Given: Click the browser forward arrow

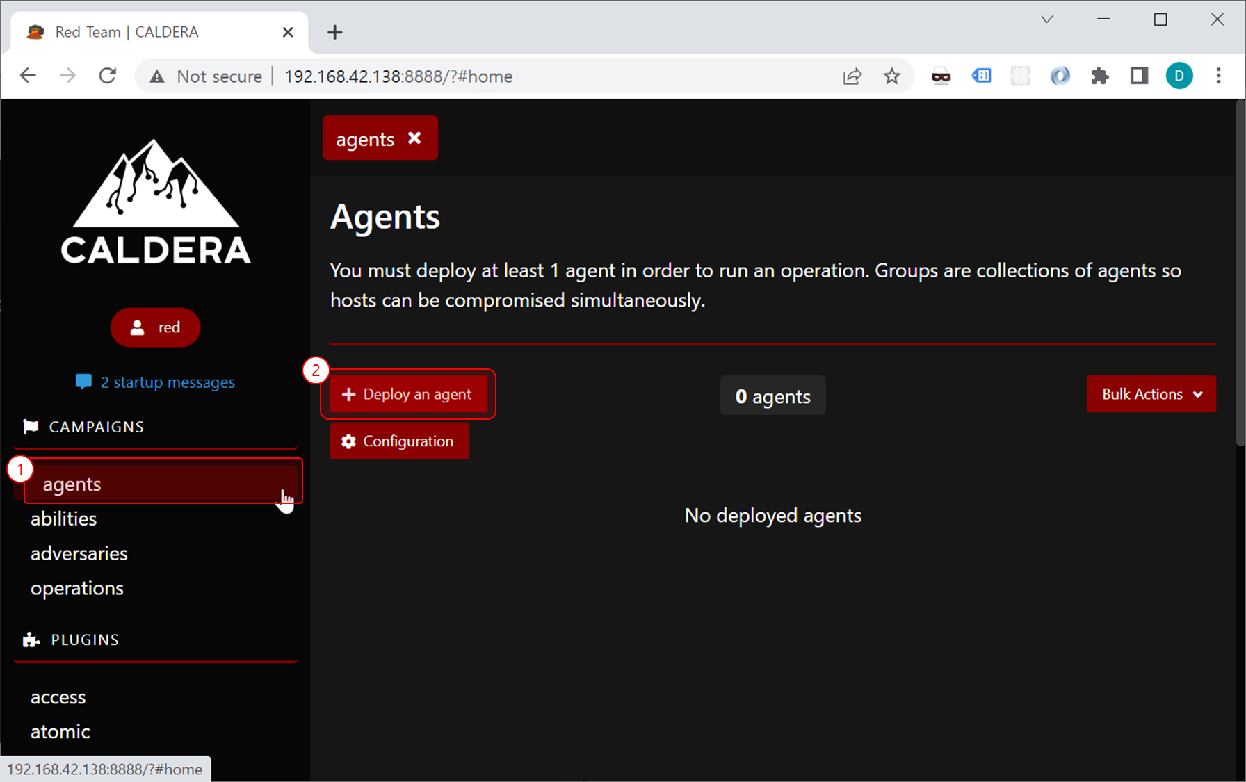Looking at the screenshot, I should coord(67,76).
